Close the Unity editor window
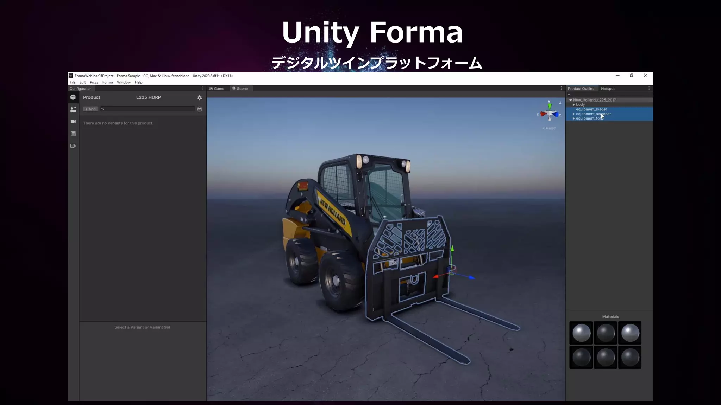Image resolution: width=721 pixels, height=405 pixels. [x=646, y=76]
